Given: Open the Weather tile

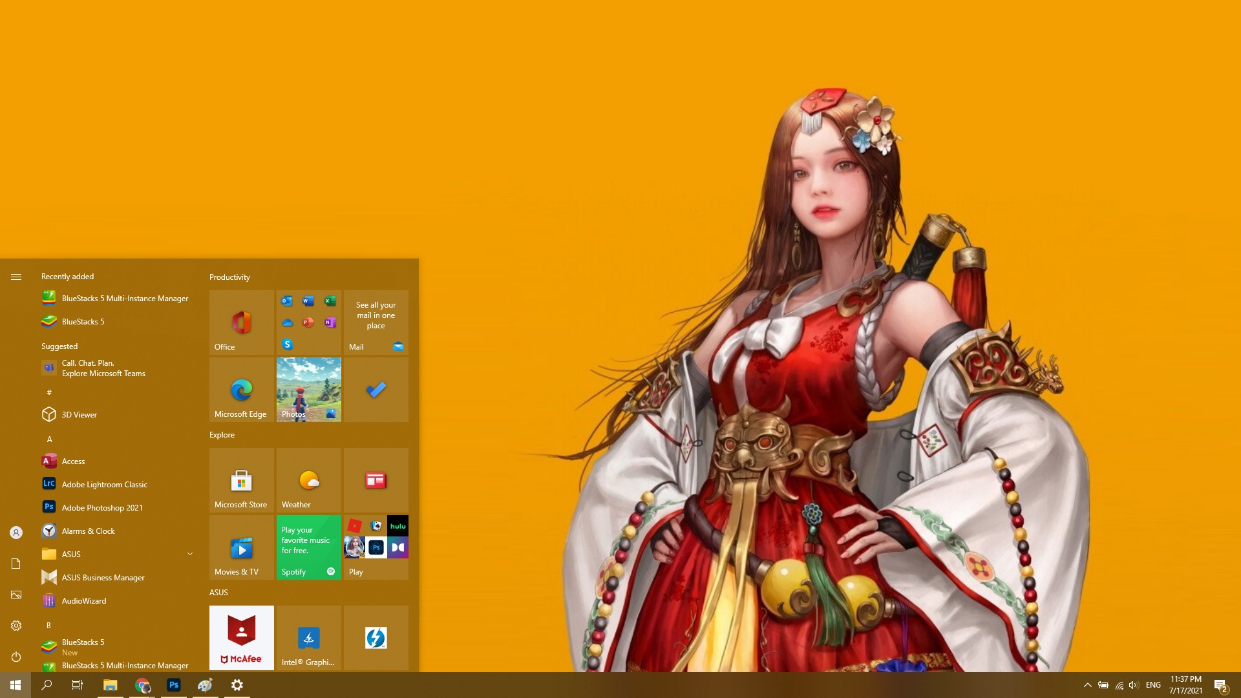Looking at the screenshot, I should click(308, 480).
